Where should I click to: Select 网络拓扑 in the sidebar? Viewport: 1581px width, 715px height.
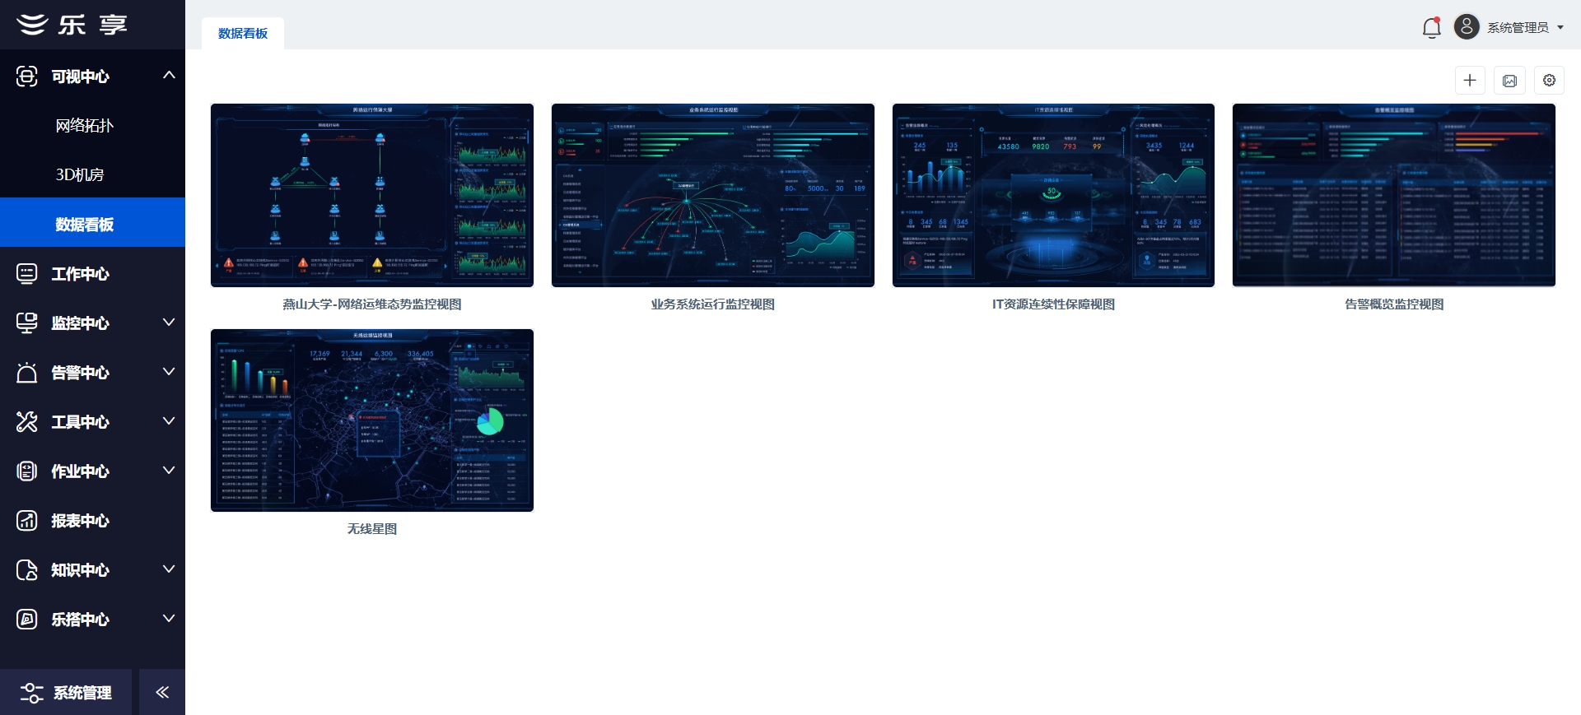85,126
